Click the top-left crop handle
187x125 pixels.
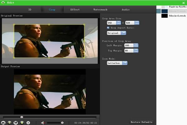click(14, 24)
